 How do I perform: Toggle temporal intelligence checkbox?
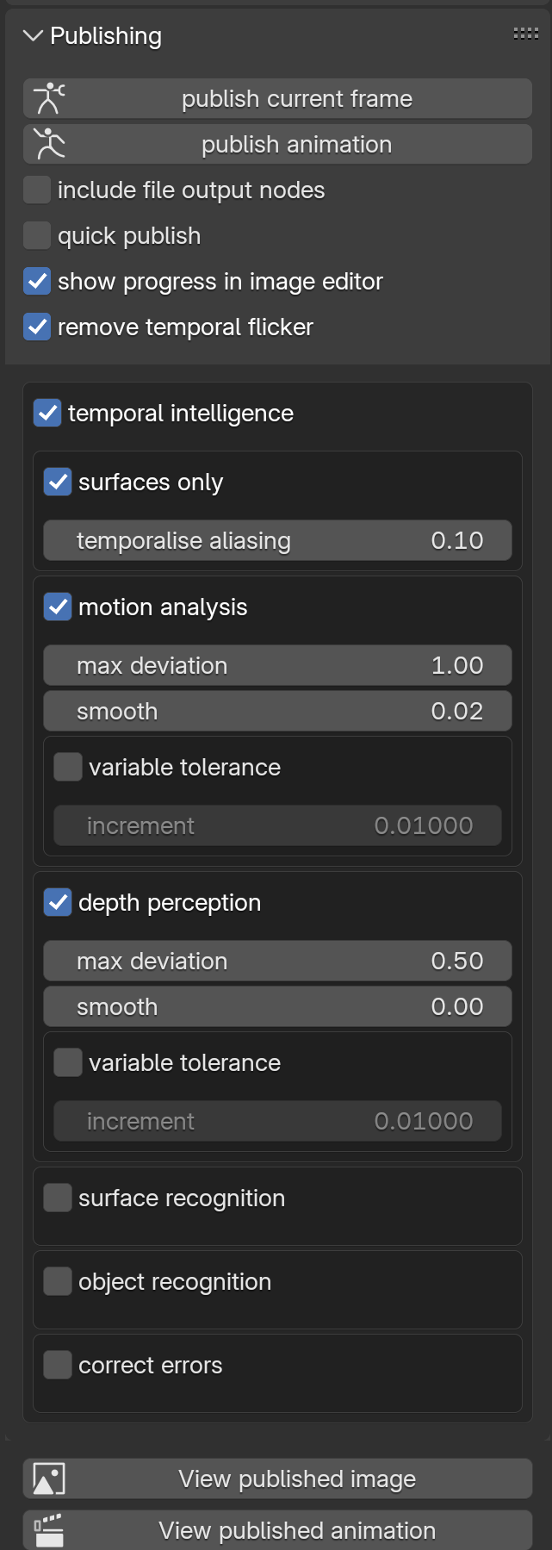coord(47,413)
